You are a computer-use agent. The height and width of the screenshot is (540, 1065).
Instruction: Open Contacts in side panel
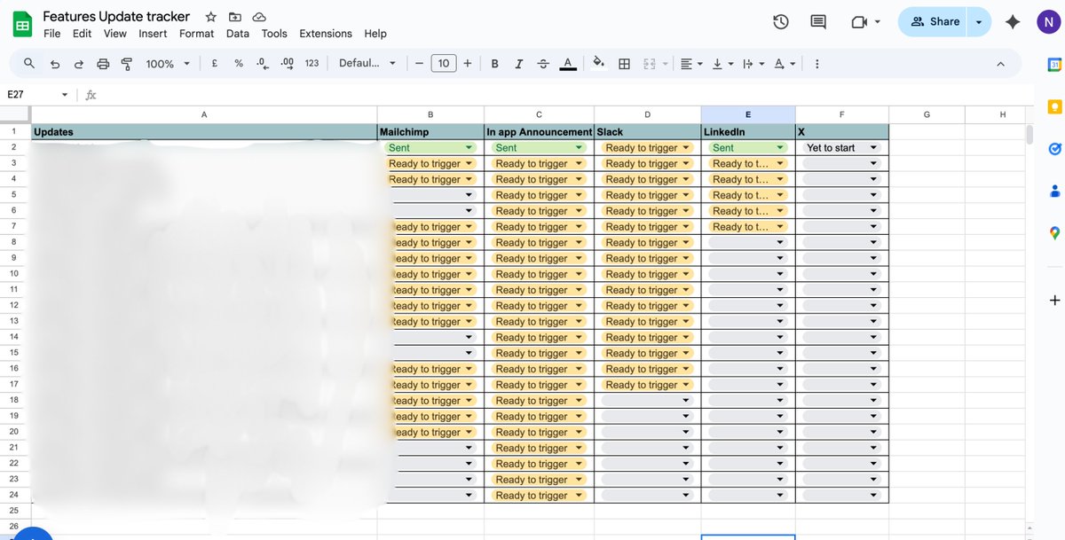click(1054, 191)
